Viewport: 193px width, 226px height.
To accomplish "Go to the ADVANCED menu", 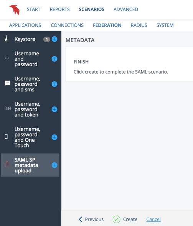I will click(x=126, y=9).
